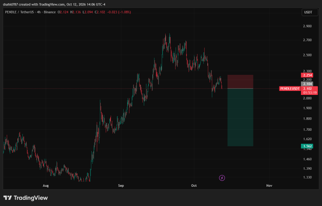The image size is (322, 206).
Task: Click the Aug label on time axis
Action: coord(45,186)
